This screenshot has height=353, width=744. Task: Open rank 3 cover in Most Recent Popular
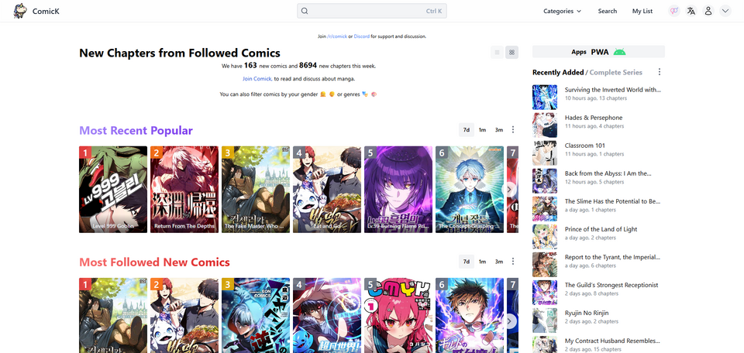click(256, 189)
